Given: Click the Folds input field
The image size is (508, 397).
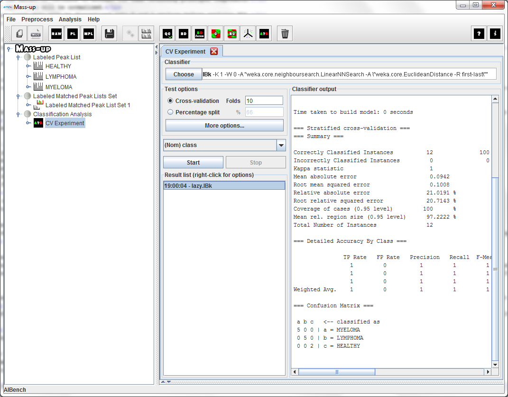Looking at the screenshot, I should (264, 101).
